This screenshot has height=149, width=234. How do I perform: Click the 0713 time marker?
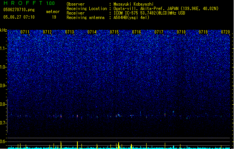pyautogui.click(x=70, y=32)
